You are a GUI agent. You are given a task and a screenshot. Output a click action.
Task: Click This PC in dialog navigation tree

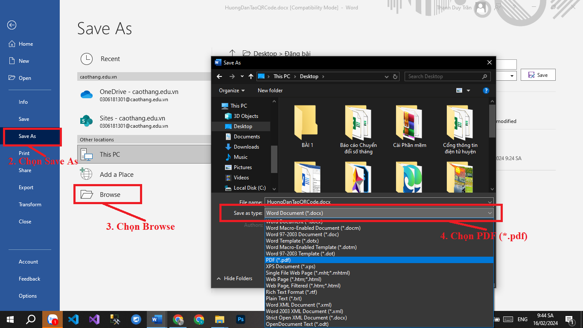[234, 106]
